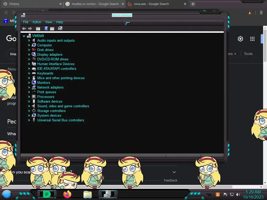Image resolution: width=267 pixels, height=200 pixels.
Task: Click the Java update tray icon
Action: point(218,194)
